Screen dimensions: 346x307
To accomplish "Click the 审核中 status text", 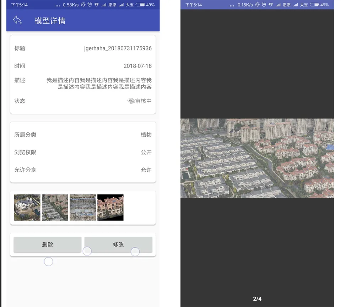I will click(x=144, y=101).
